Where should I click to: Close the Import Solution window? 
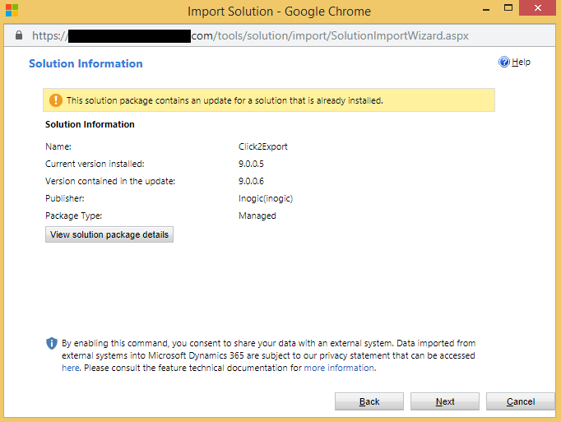537,8
